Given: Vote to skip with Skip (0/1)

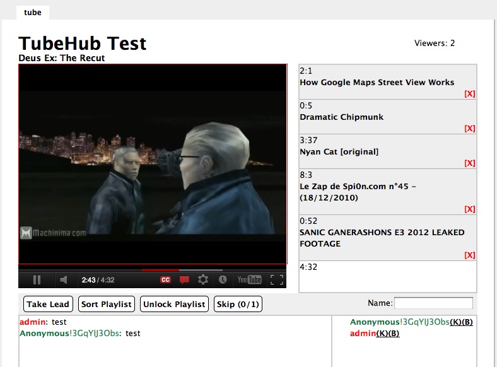Looking at the screenshot, I should 238,304.
